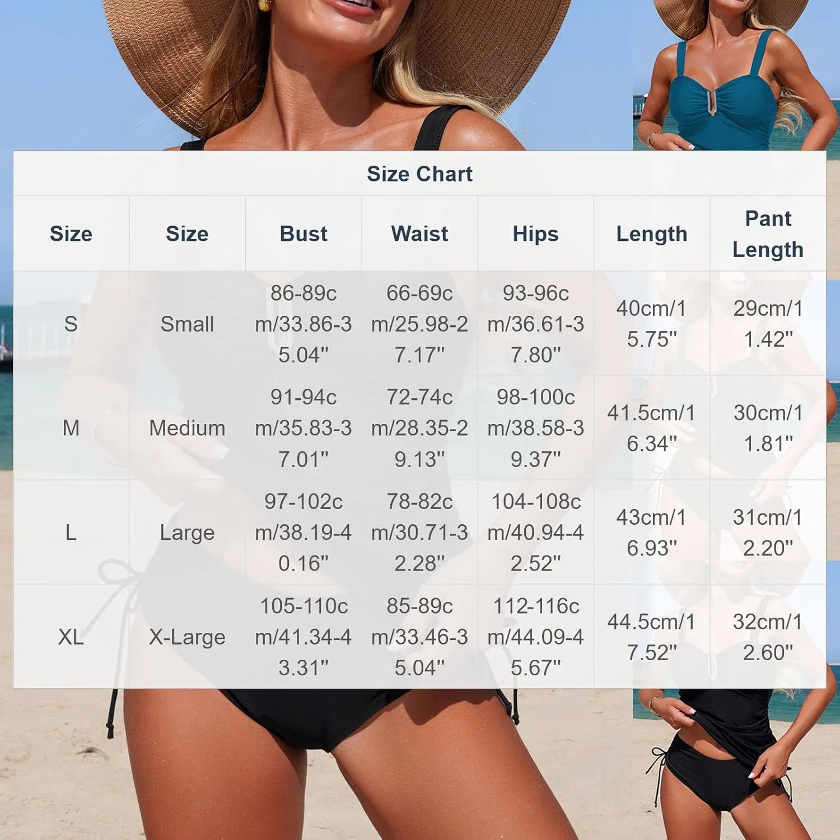The height and width of the screenshot is (840, 840).
Task: Click the "Size Chart" title
Action: point(420,174)
